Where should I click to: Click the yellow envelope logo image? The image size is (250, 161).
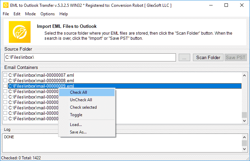click(x=20, y=32)
